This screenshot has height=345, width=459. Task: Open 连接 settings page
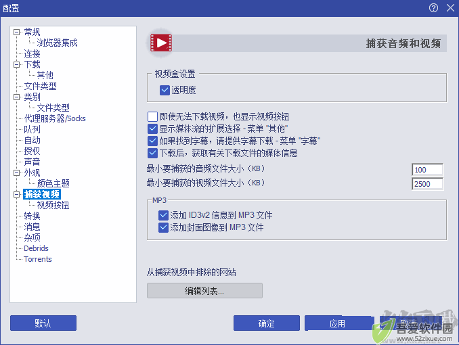[x=32, y=53]
